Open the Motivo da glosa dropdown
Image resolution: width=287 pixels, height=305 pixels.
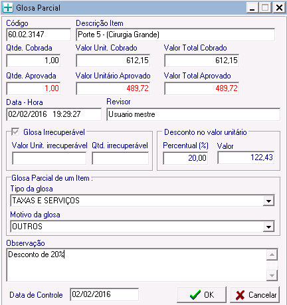(x=268, y=227)
